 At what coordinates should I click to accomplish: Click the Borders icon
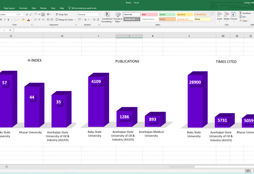coord(15,20)
